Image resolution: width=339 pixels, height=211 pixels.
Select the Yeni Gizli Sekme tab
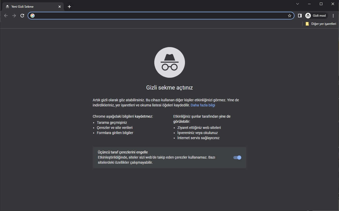tap(33, 7)
